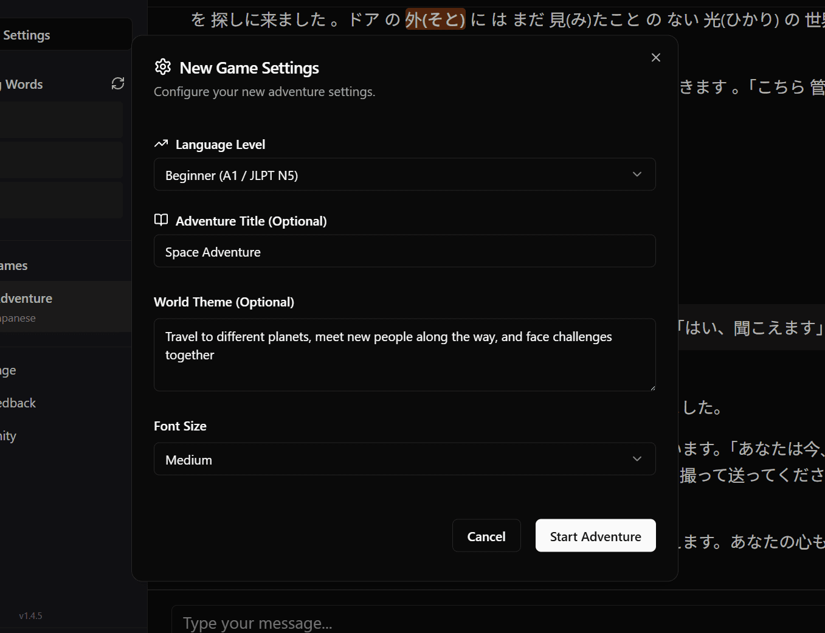825x633 pixels.
Task: Click the highlighted word 外(そと) in the story
Action: 435,19
